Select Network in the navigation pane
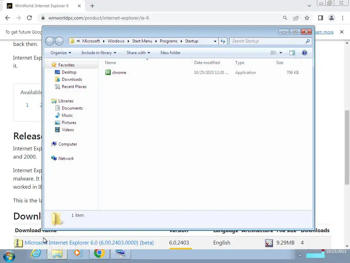The image size is (350, 263). [x=66, y=158]
